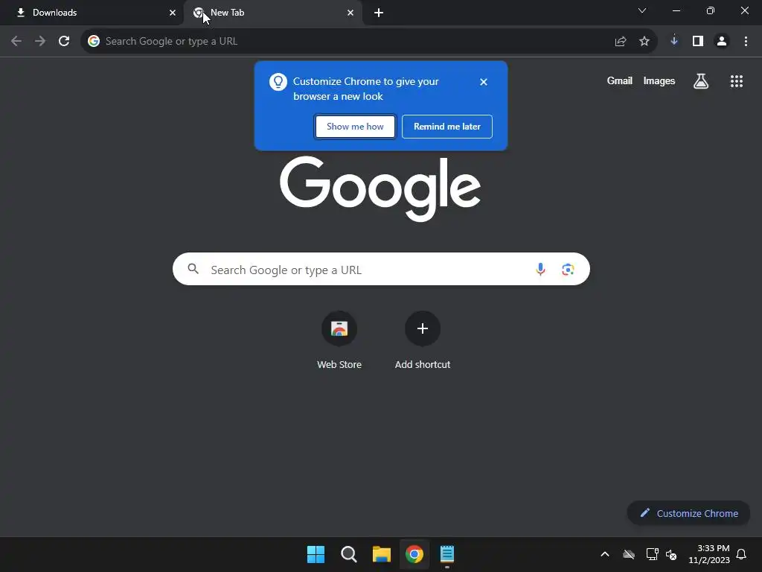The height and width of the screenshot is (572, 762).
Task: Open the downloads arrow icon in toolbar
Action: tap(674, 42)
